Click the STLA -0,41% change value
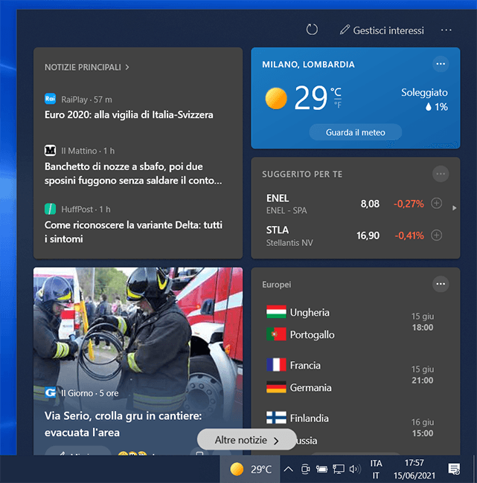This screenshot has width=477, height=483. [x=409, y=236]
